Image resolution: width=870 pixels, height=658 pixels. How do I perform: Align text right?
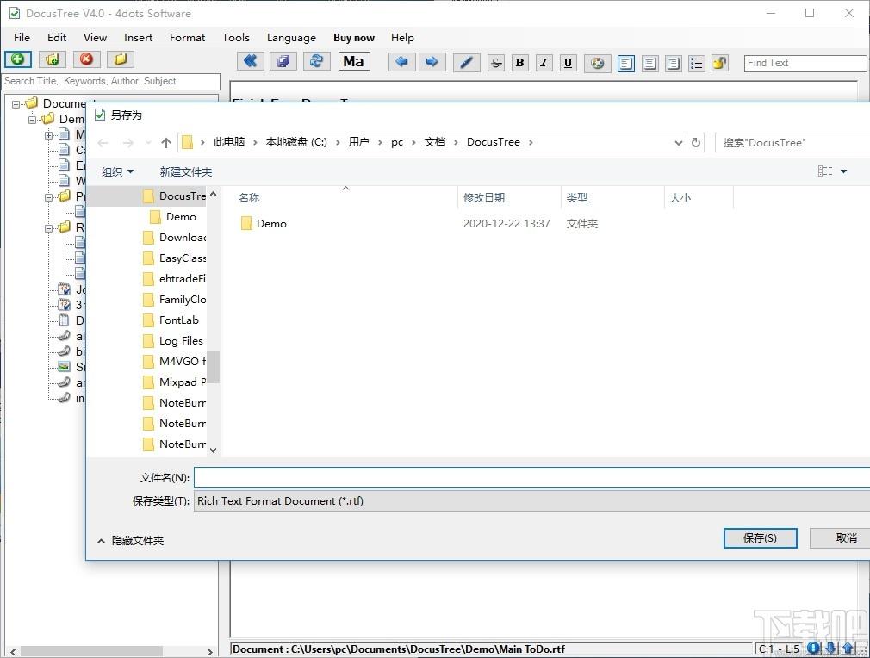click(673, 63)
